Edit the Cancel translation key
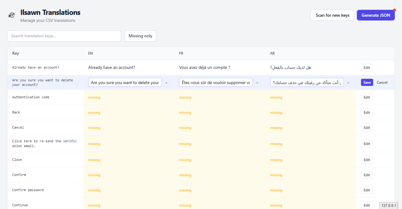 click(x=367, y=127)
